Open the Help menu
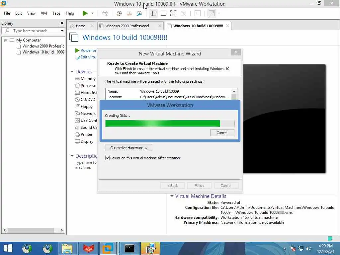 [70, 13]
